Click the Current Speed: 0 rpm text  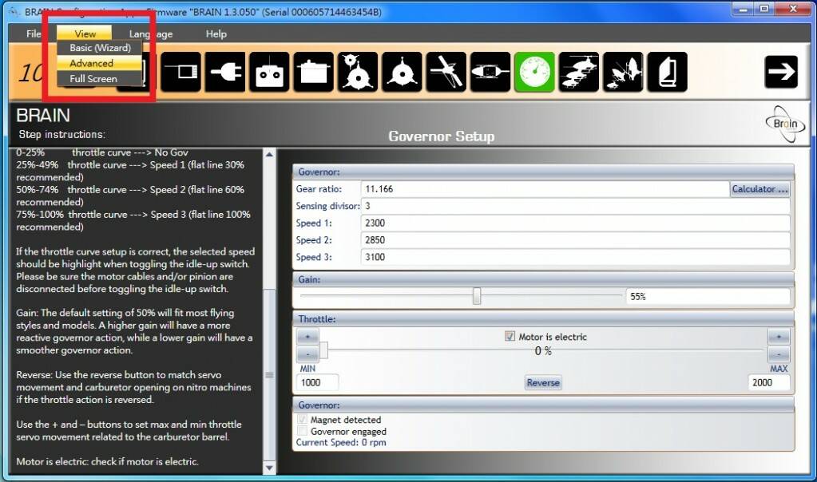(x=341, y=442)
